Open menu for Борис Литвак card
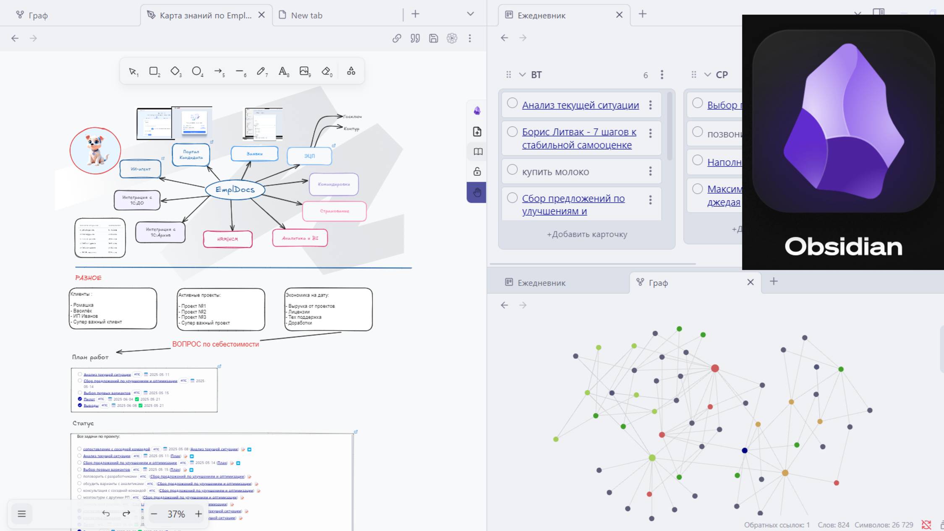The width and height of the screenshot is (944, 531). pos(650,133)
